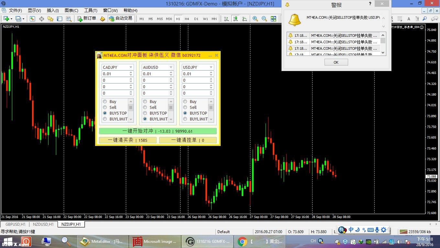Toggle the Terminal panel icon
This screenshot has width=440, height=248.
tap(60, 19)
